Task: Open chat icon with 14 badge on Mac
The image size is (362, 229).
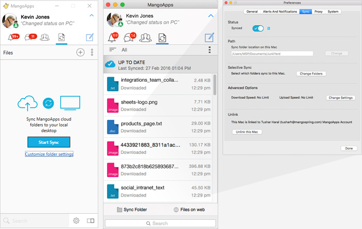Action: [130, 38]
